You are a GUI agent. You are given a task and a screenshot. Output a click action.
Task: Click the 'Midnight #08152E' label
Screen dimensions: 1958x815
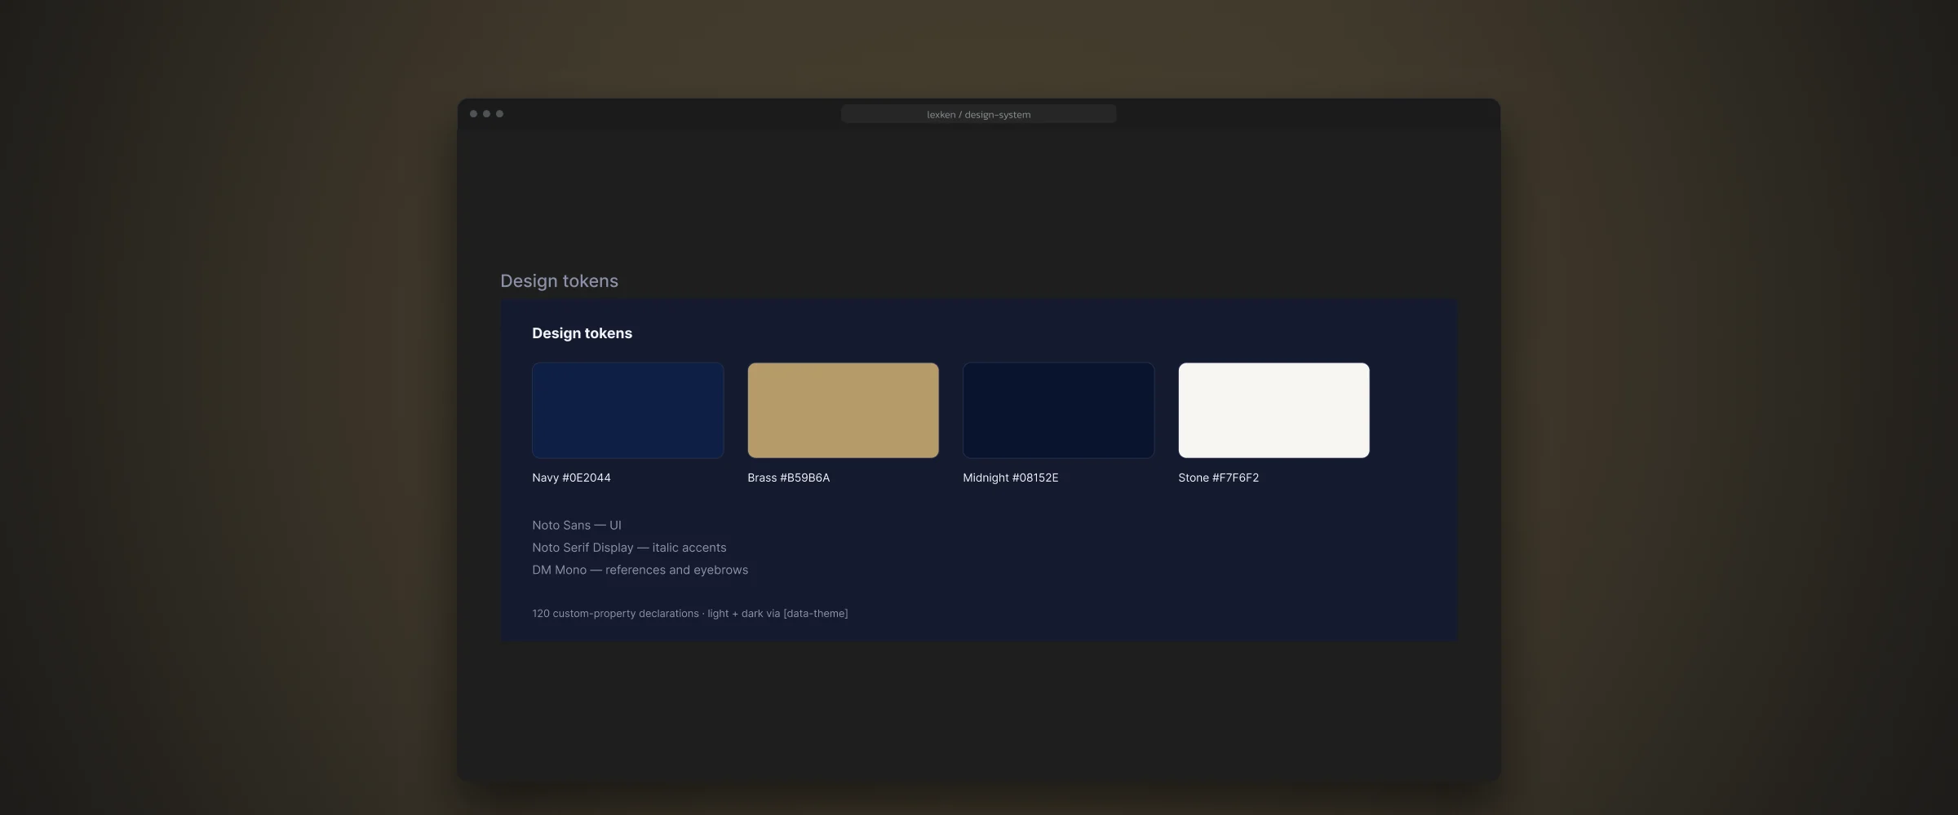(1010, 478)
